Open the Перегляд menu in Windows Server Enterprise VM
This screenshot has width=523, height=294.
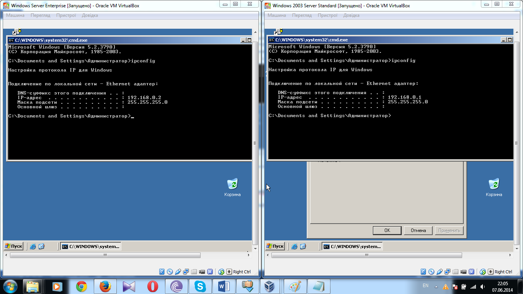[x=40, y=15]
